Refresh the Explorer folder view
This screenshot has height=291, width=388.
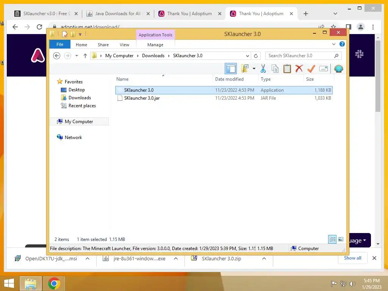point(256,56)
